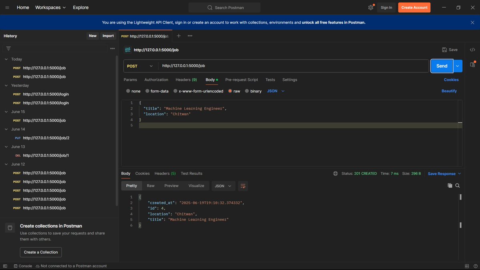Select the binary body type
The height and width of the screenshot is (270, 480).
pos(253,91)
